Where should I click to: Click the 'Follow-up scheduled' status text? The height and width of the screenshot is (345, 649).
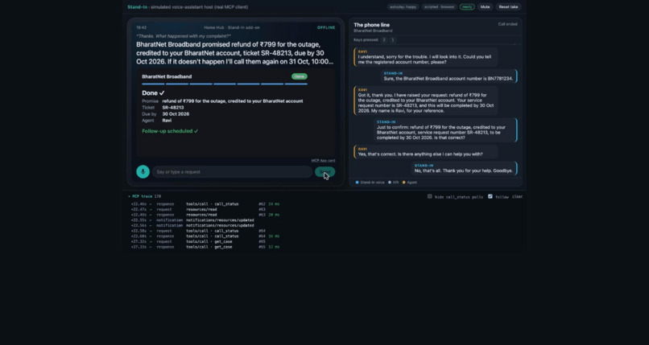pos(170,131)
